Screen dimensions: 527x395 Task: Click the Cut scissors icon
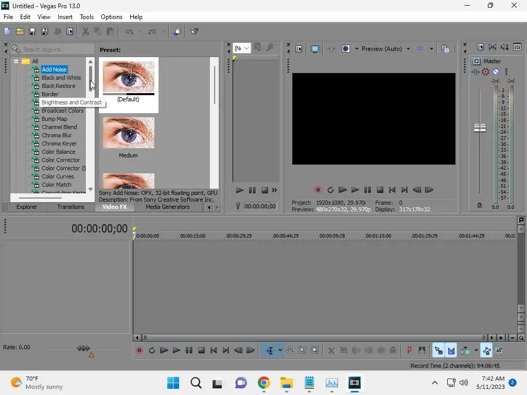85,31
